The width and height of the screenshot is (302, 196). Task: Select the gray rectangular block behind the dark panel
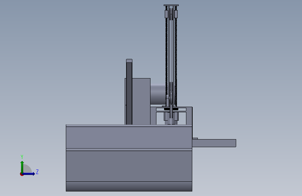coord(141,101)
